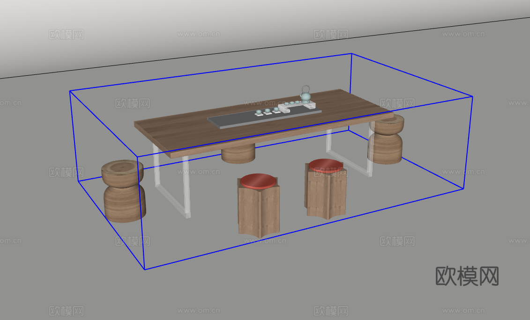The width and height of the screenshot is (530, 320).
Task: Pick the hourglass wooden stool at far left
Action: tap(124, 191)
